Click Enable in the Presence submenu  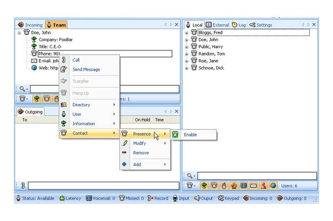(x=194, y=135)
